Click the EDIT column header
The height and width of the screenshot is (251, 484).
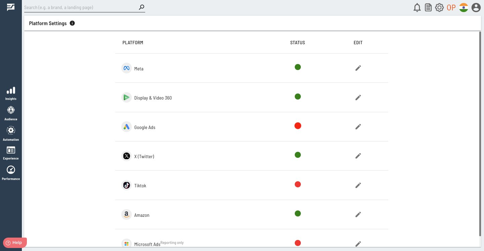[x=358, y=43]
